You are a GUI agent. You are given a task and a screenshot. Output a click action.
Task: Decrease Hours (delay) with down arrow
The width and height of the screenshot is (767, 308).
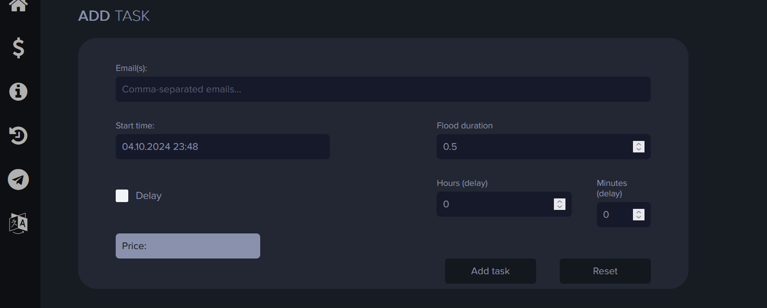click(x=560, y=207)
